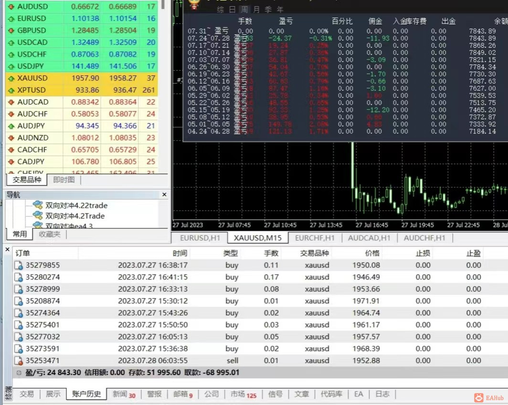508x405 pixels.
Task: Select the 双向对冲4.22trade expert advisor
Action: (x=76, y=205)
